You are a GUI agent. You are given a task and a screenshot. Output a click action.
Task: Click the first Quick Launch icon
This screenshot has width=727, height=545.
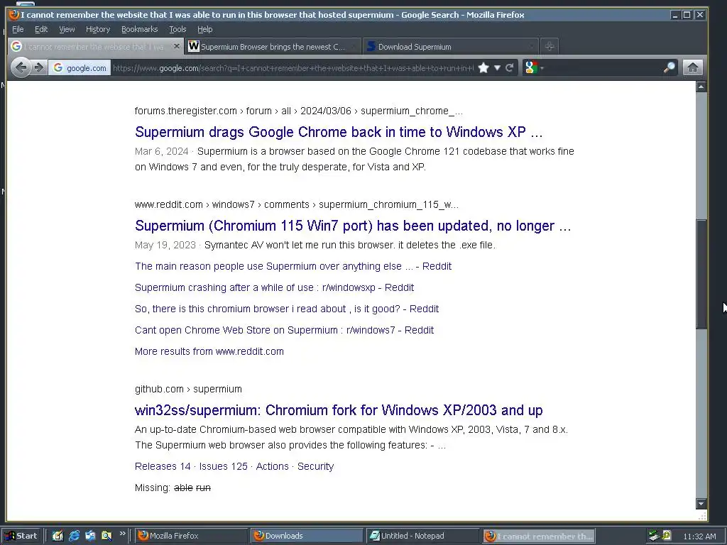(x=58, y=536)
